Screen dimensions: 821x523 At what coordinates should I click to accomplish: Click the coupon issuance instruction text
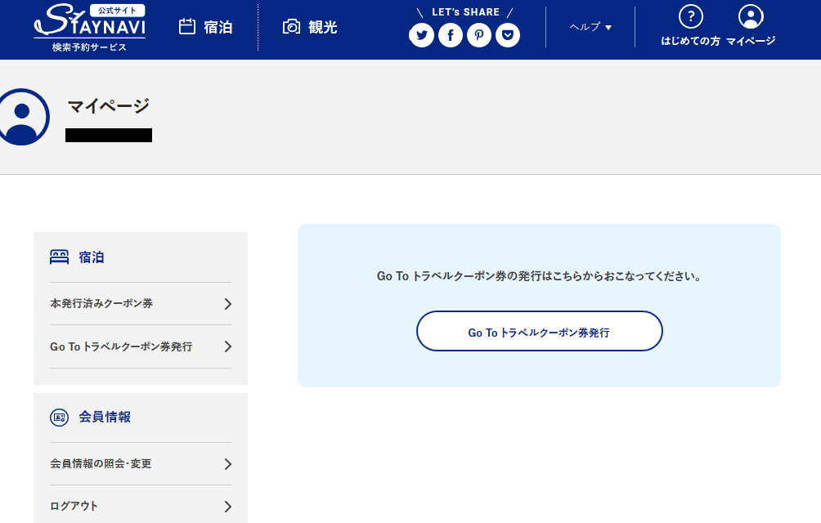coord(539,276)
